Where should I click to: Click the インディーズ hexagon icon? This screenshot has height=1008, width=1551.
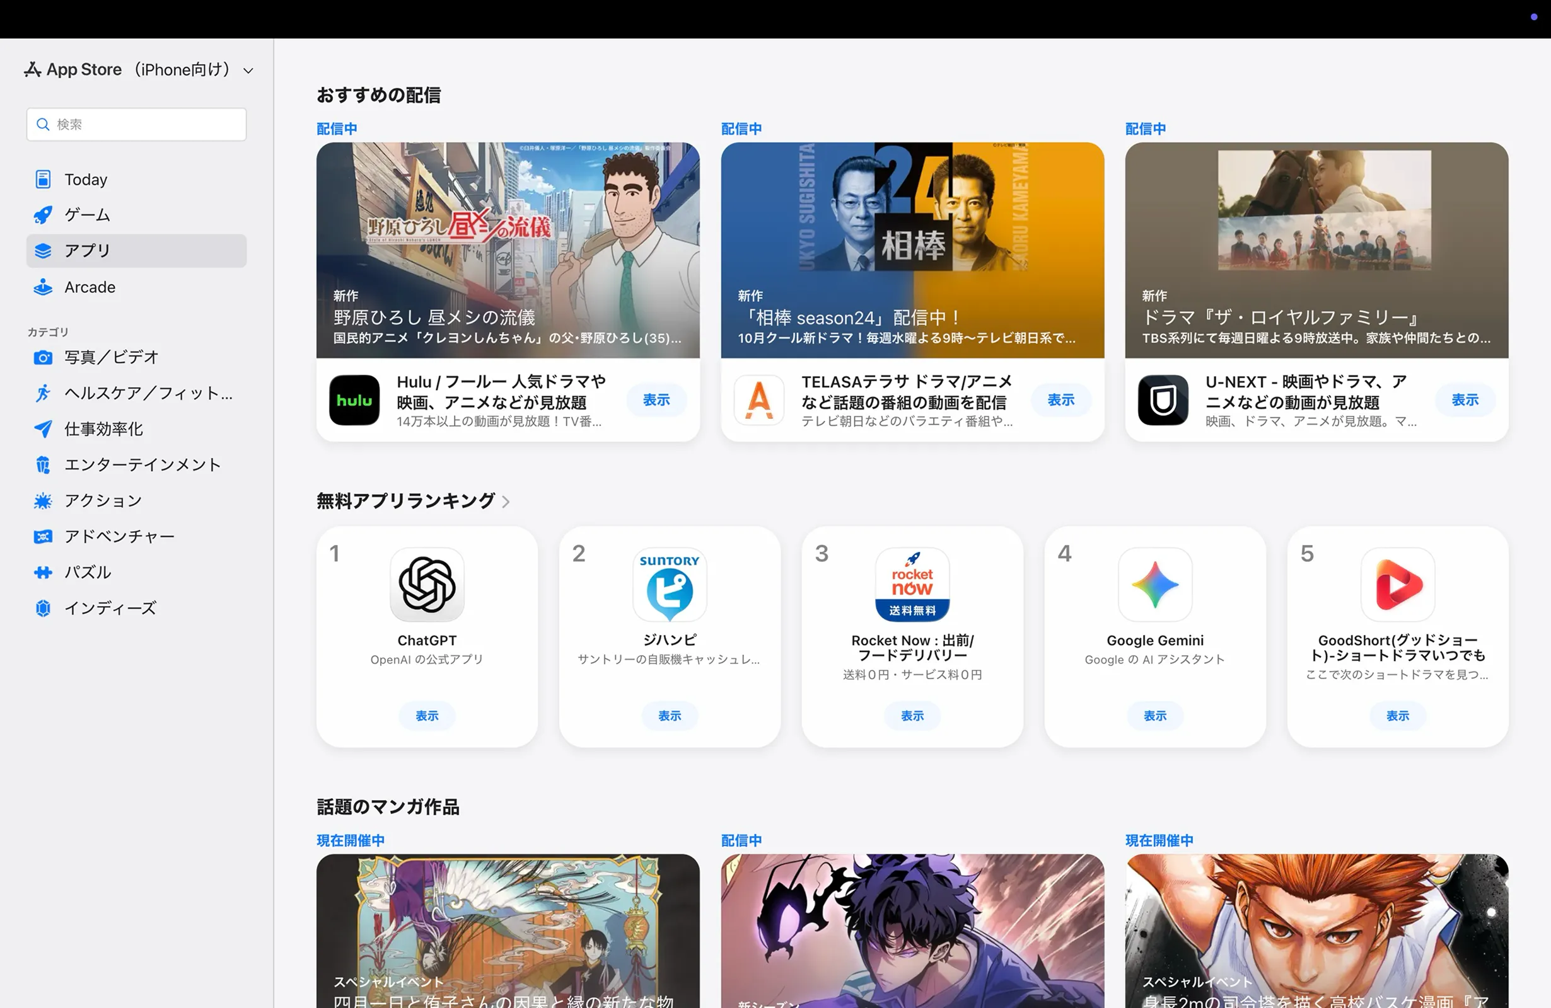click(x=43, y=608)
